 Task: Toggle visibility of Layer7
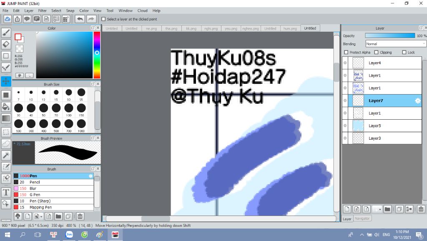[345, 100]
